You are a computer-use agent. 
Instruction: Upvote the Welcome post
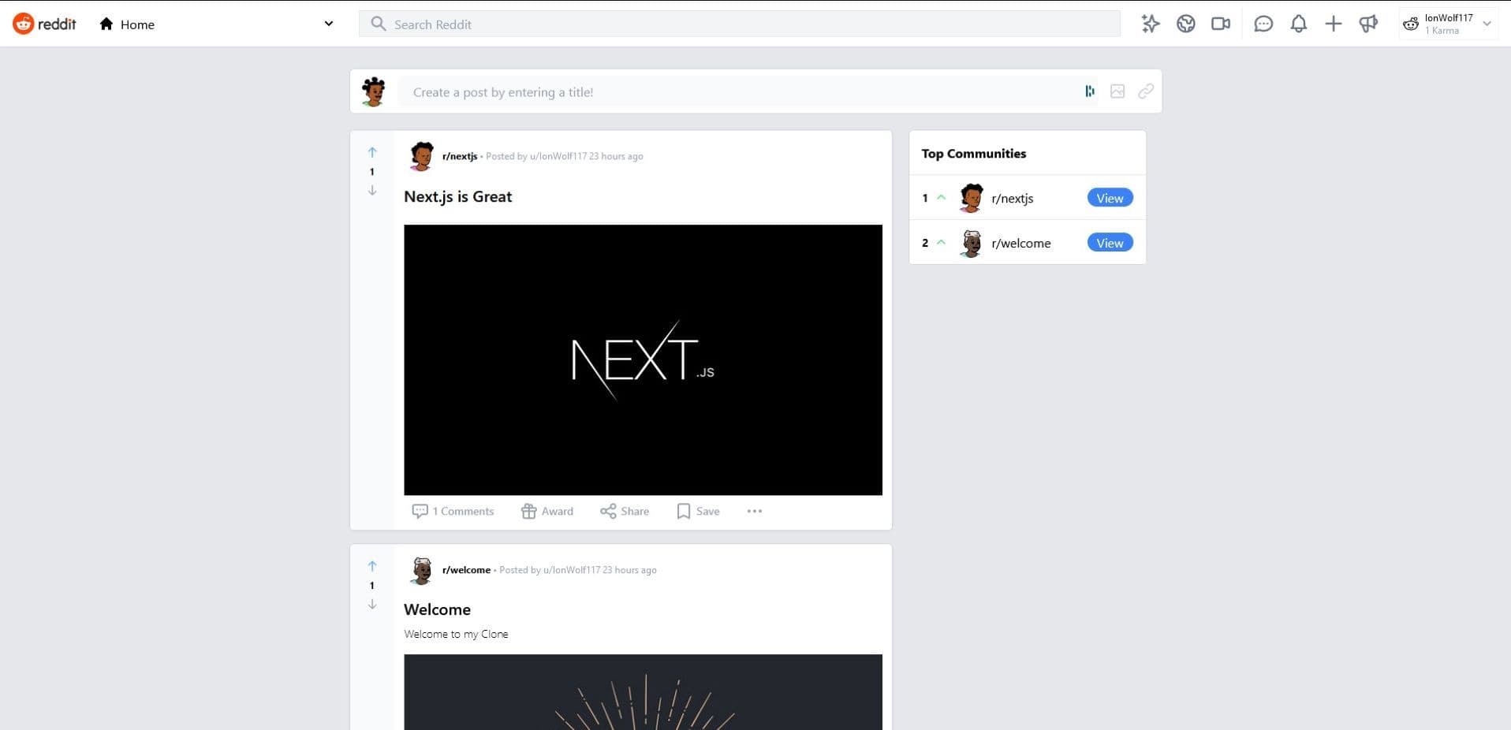(x=372, y=566)
